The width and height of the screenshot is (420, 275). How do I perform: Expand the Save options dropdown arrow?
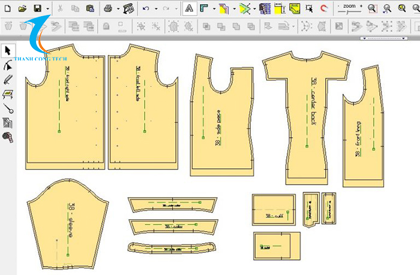tap(47, 9)
